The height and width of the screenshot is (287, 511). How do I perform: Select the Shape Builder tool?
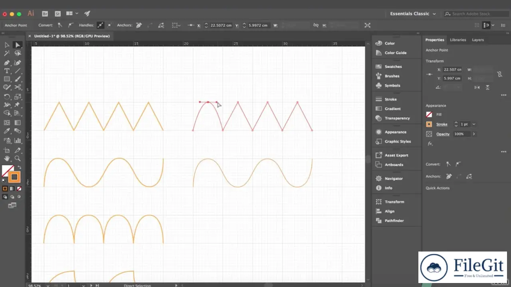pos(7,114)
